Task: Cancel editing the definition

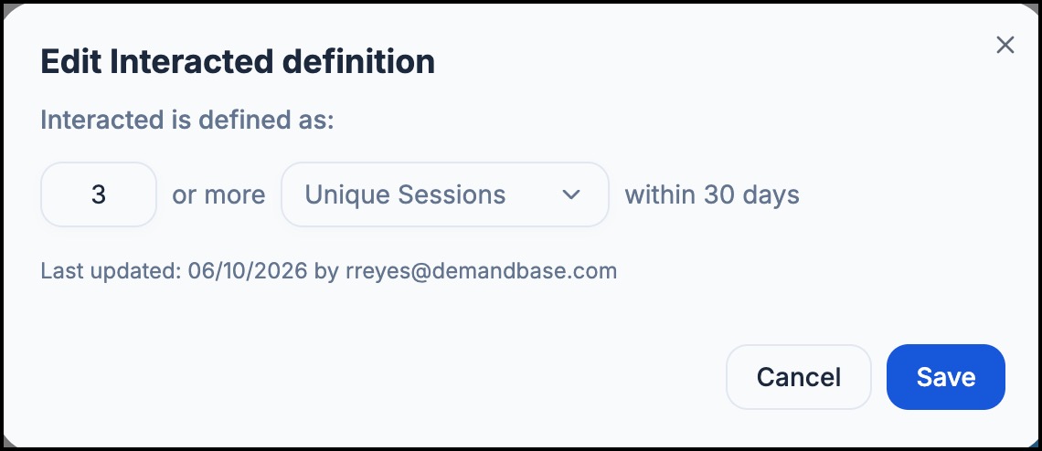Action: pos(798,377)
